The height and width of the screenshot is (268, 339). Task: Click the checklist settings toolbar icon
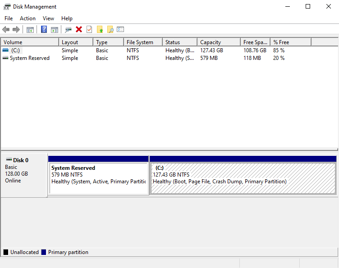(120, 29)
